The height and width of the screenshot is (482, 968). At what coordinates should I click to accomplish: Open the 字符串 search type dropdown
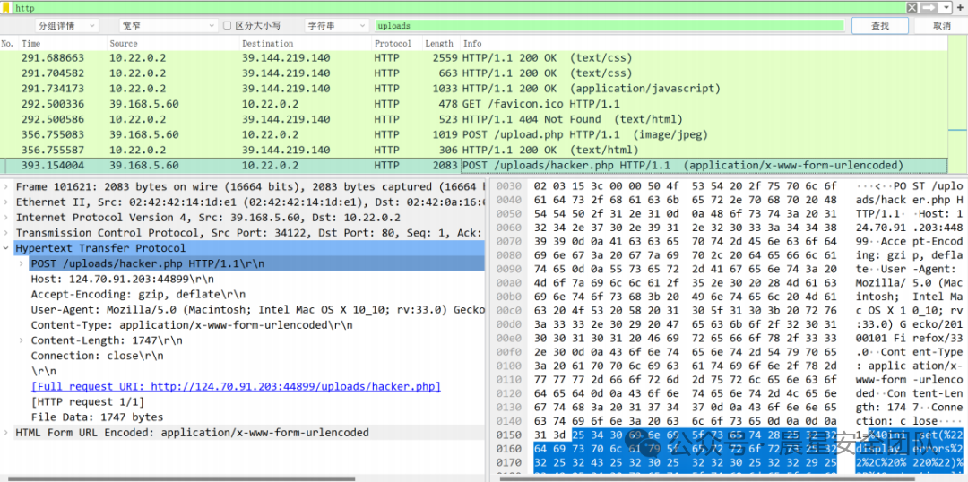point(334,26)
